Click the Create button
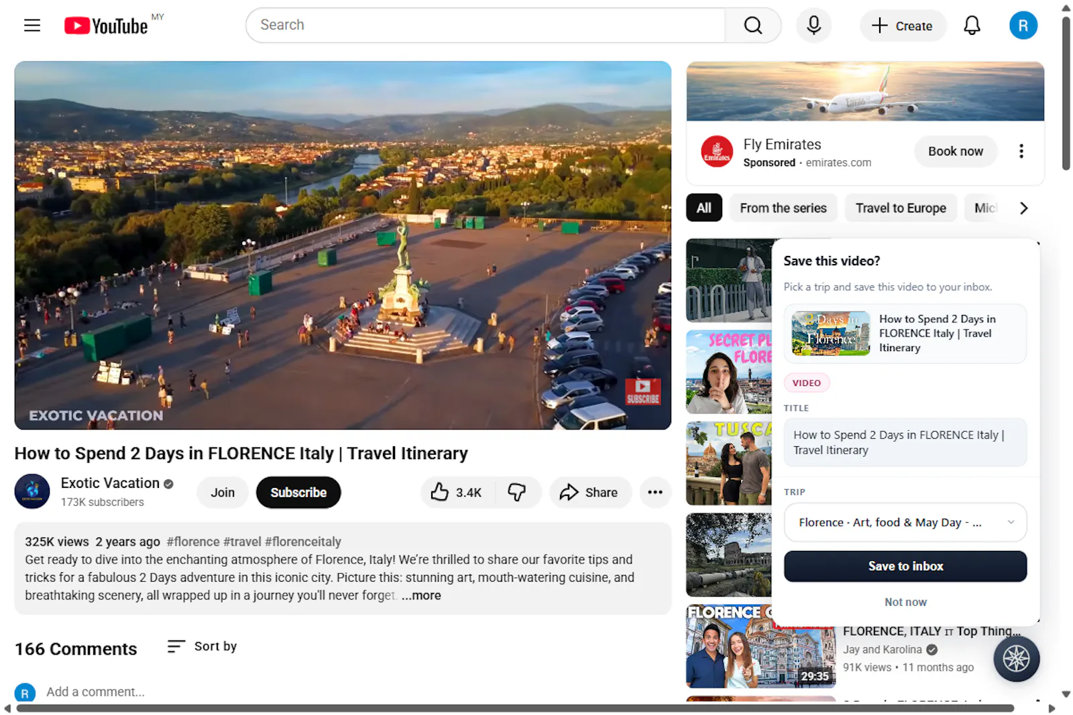This screenshot has height=715, width=1073. (902, 25)
